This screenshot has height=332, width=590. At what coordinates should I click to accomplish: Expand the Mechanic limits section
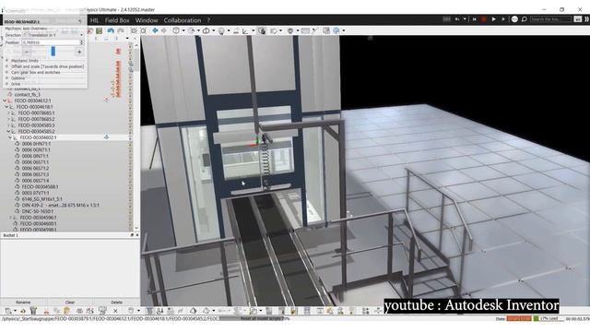6,60
